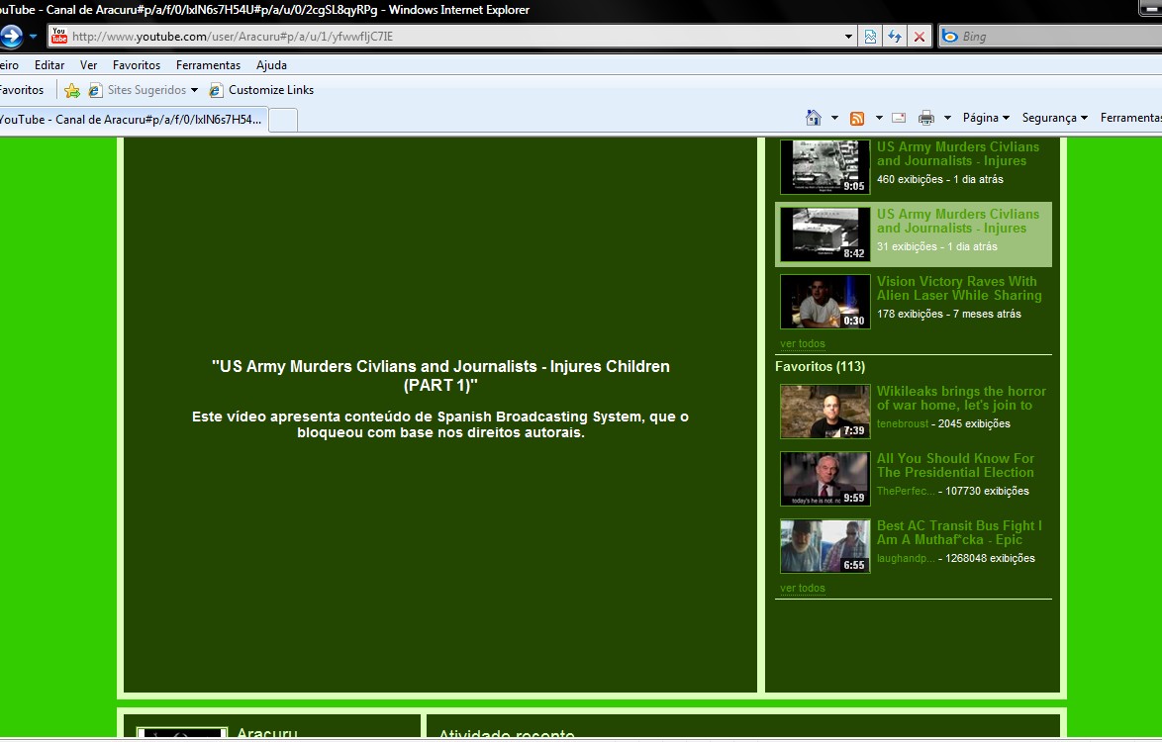Open the 9:05 US Army Murders video thumbnail

pyautogui.click(x=824, y=167)
